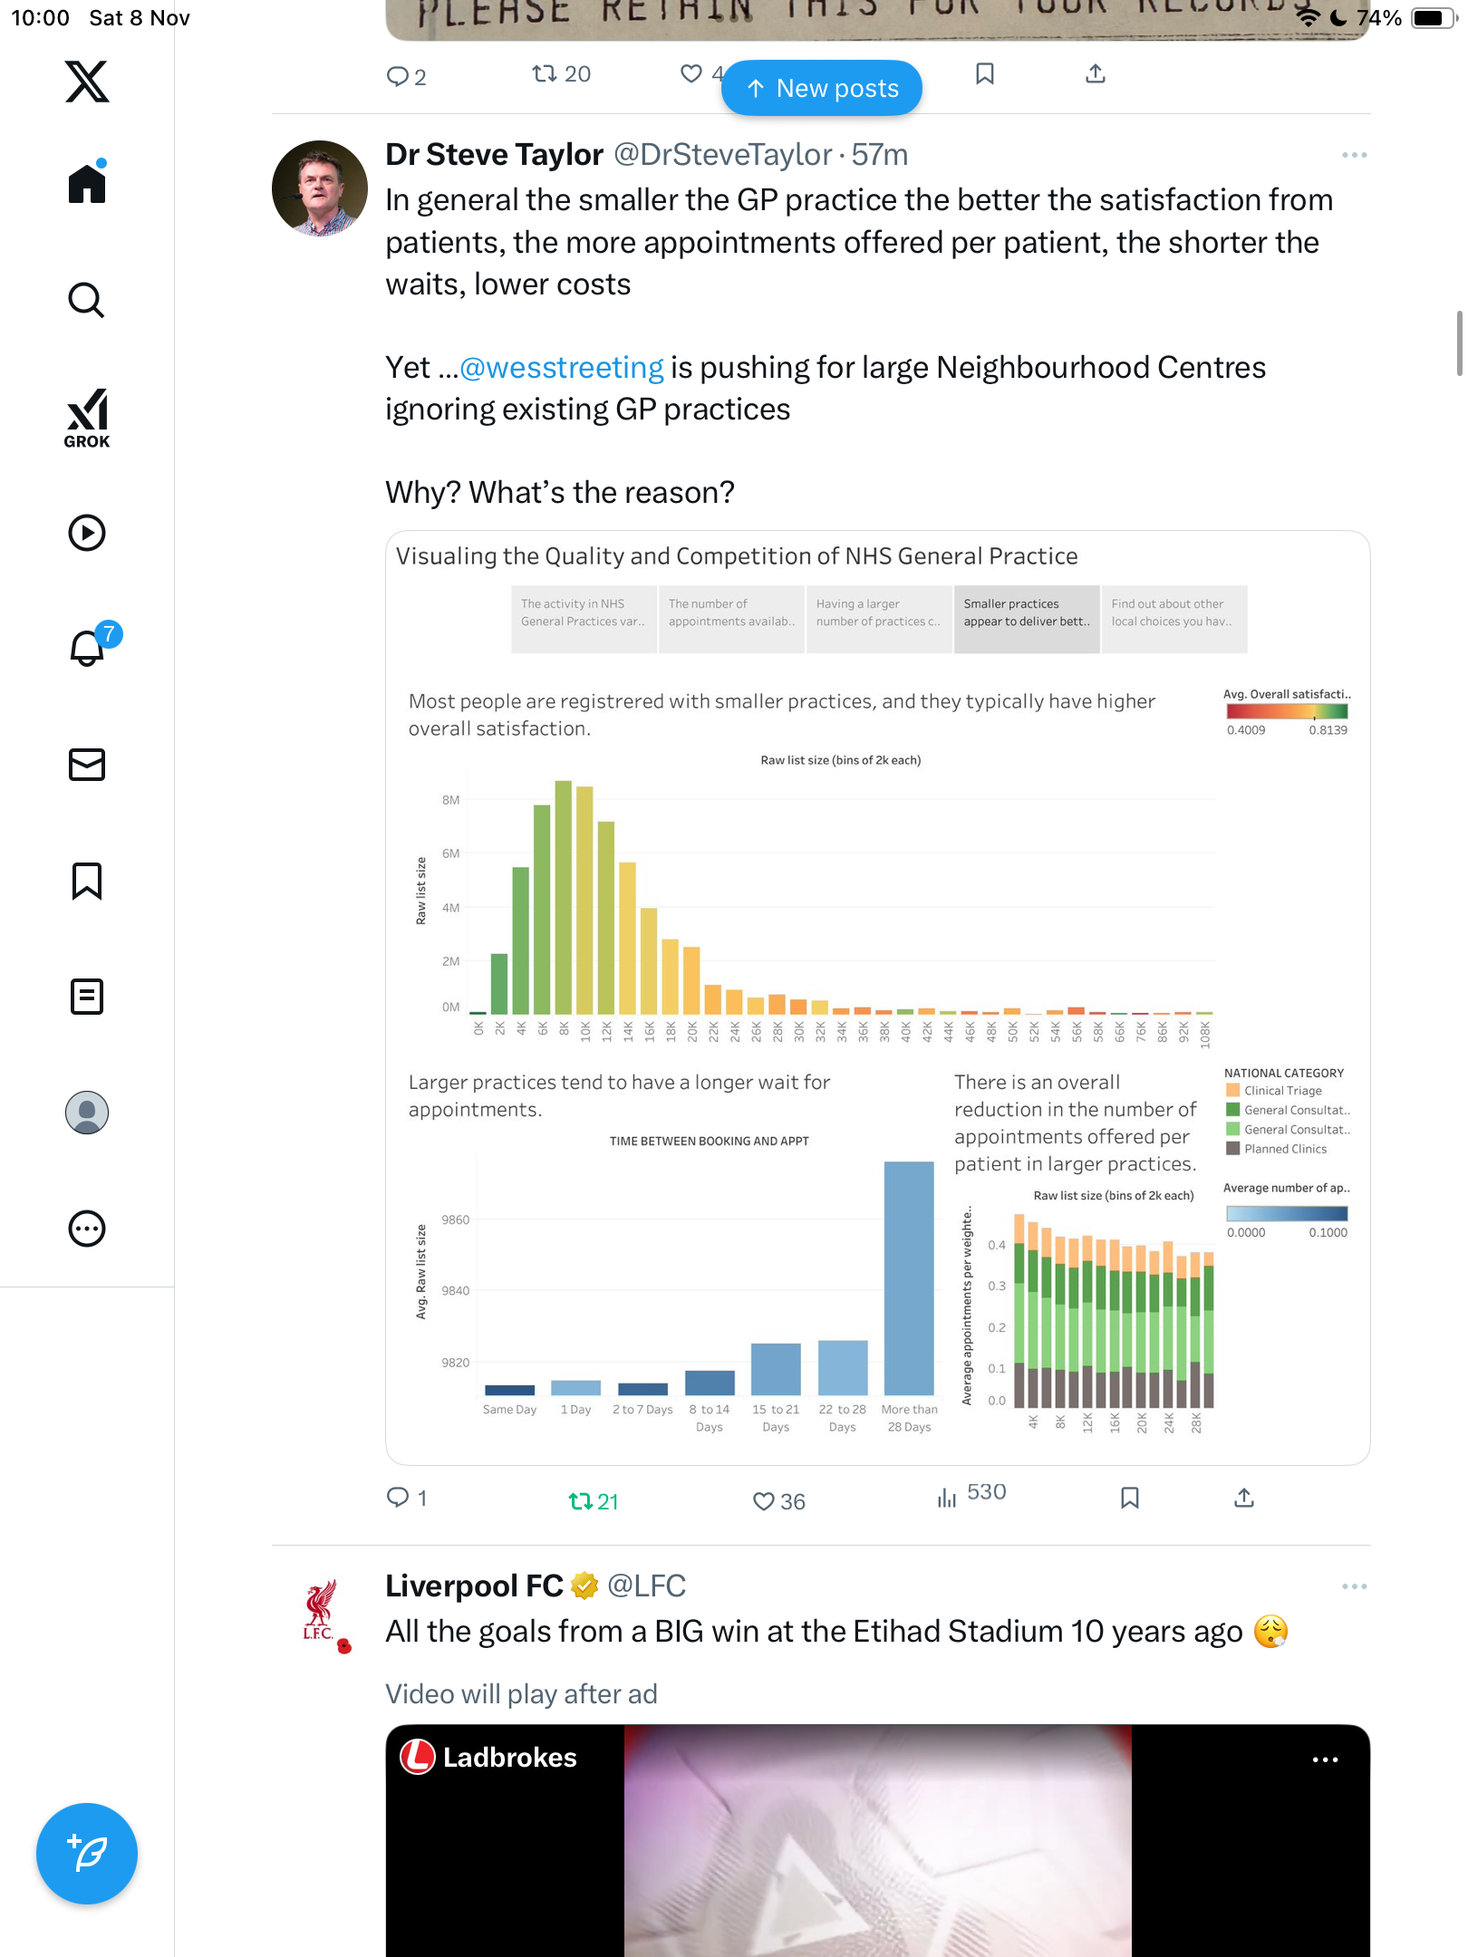Open more options on Dr Steve Taylor's post

1354,156
